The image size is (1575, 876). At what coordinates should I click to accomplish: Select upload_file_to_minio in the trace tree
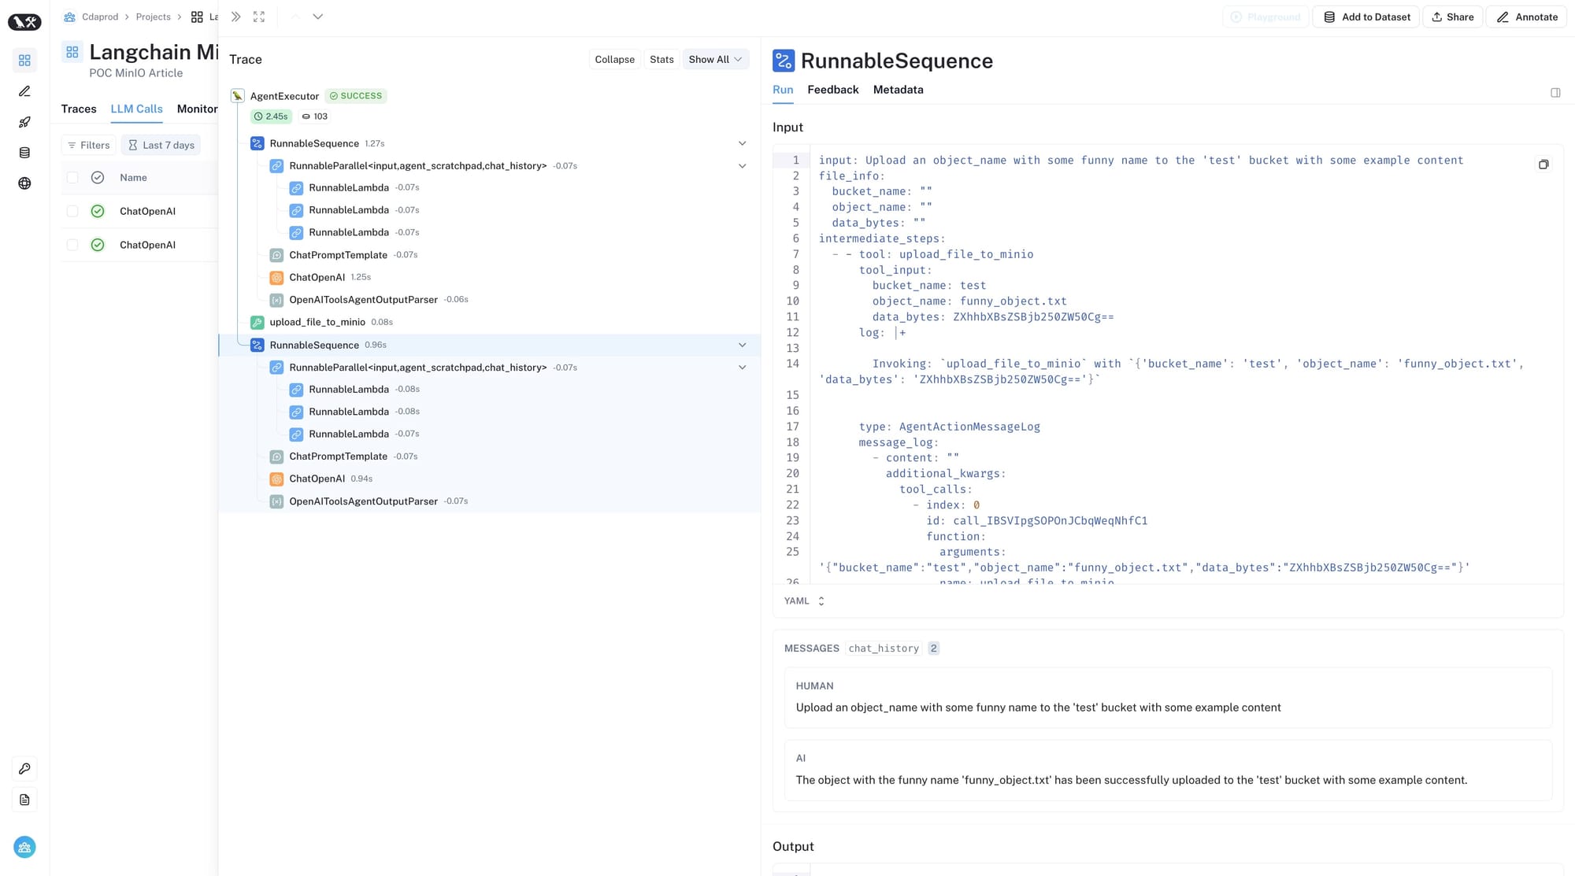(317, 322)
